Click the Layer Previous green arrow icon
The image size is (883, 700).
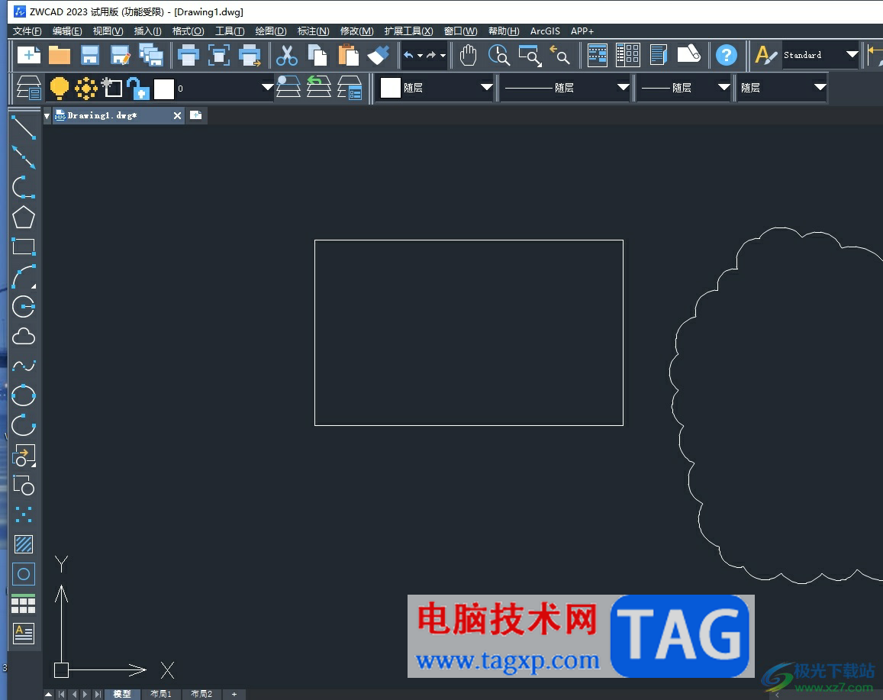tap(319, 87)
